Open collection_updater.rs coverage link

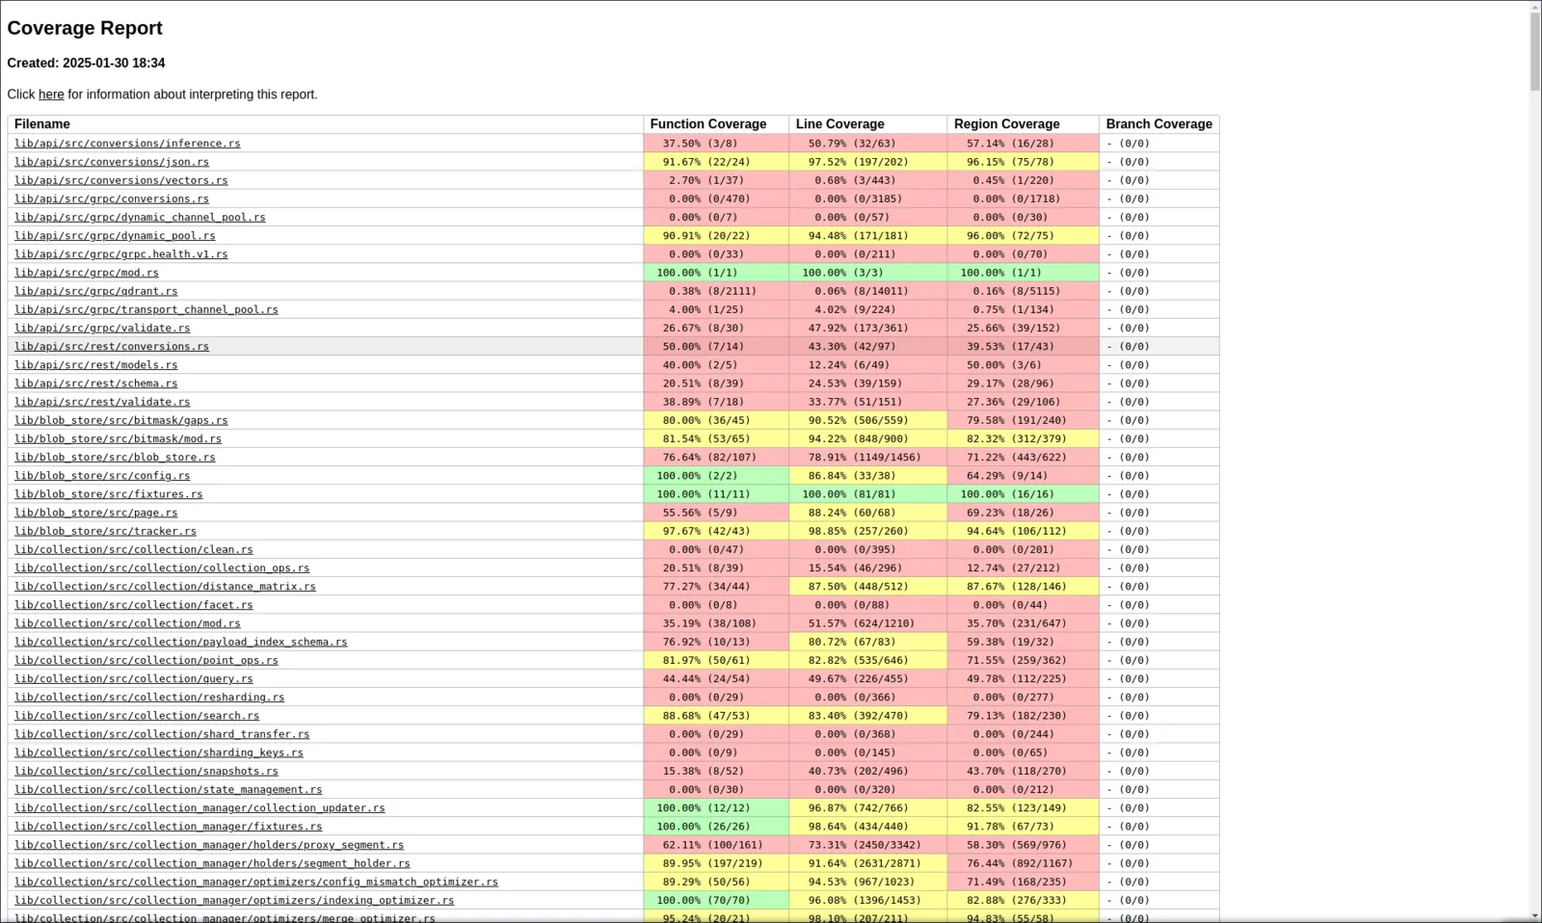199,808
